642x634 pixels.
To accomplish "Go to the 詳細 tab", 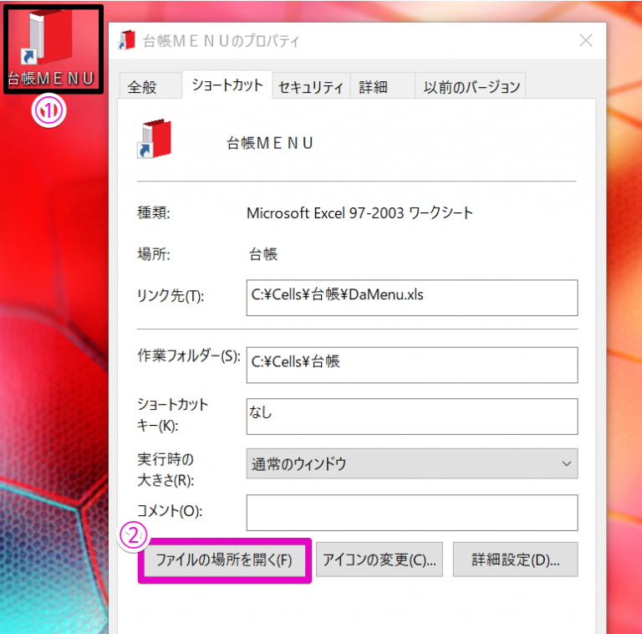I will [x=382, y=86].
